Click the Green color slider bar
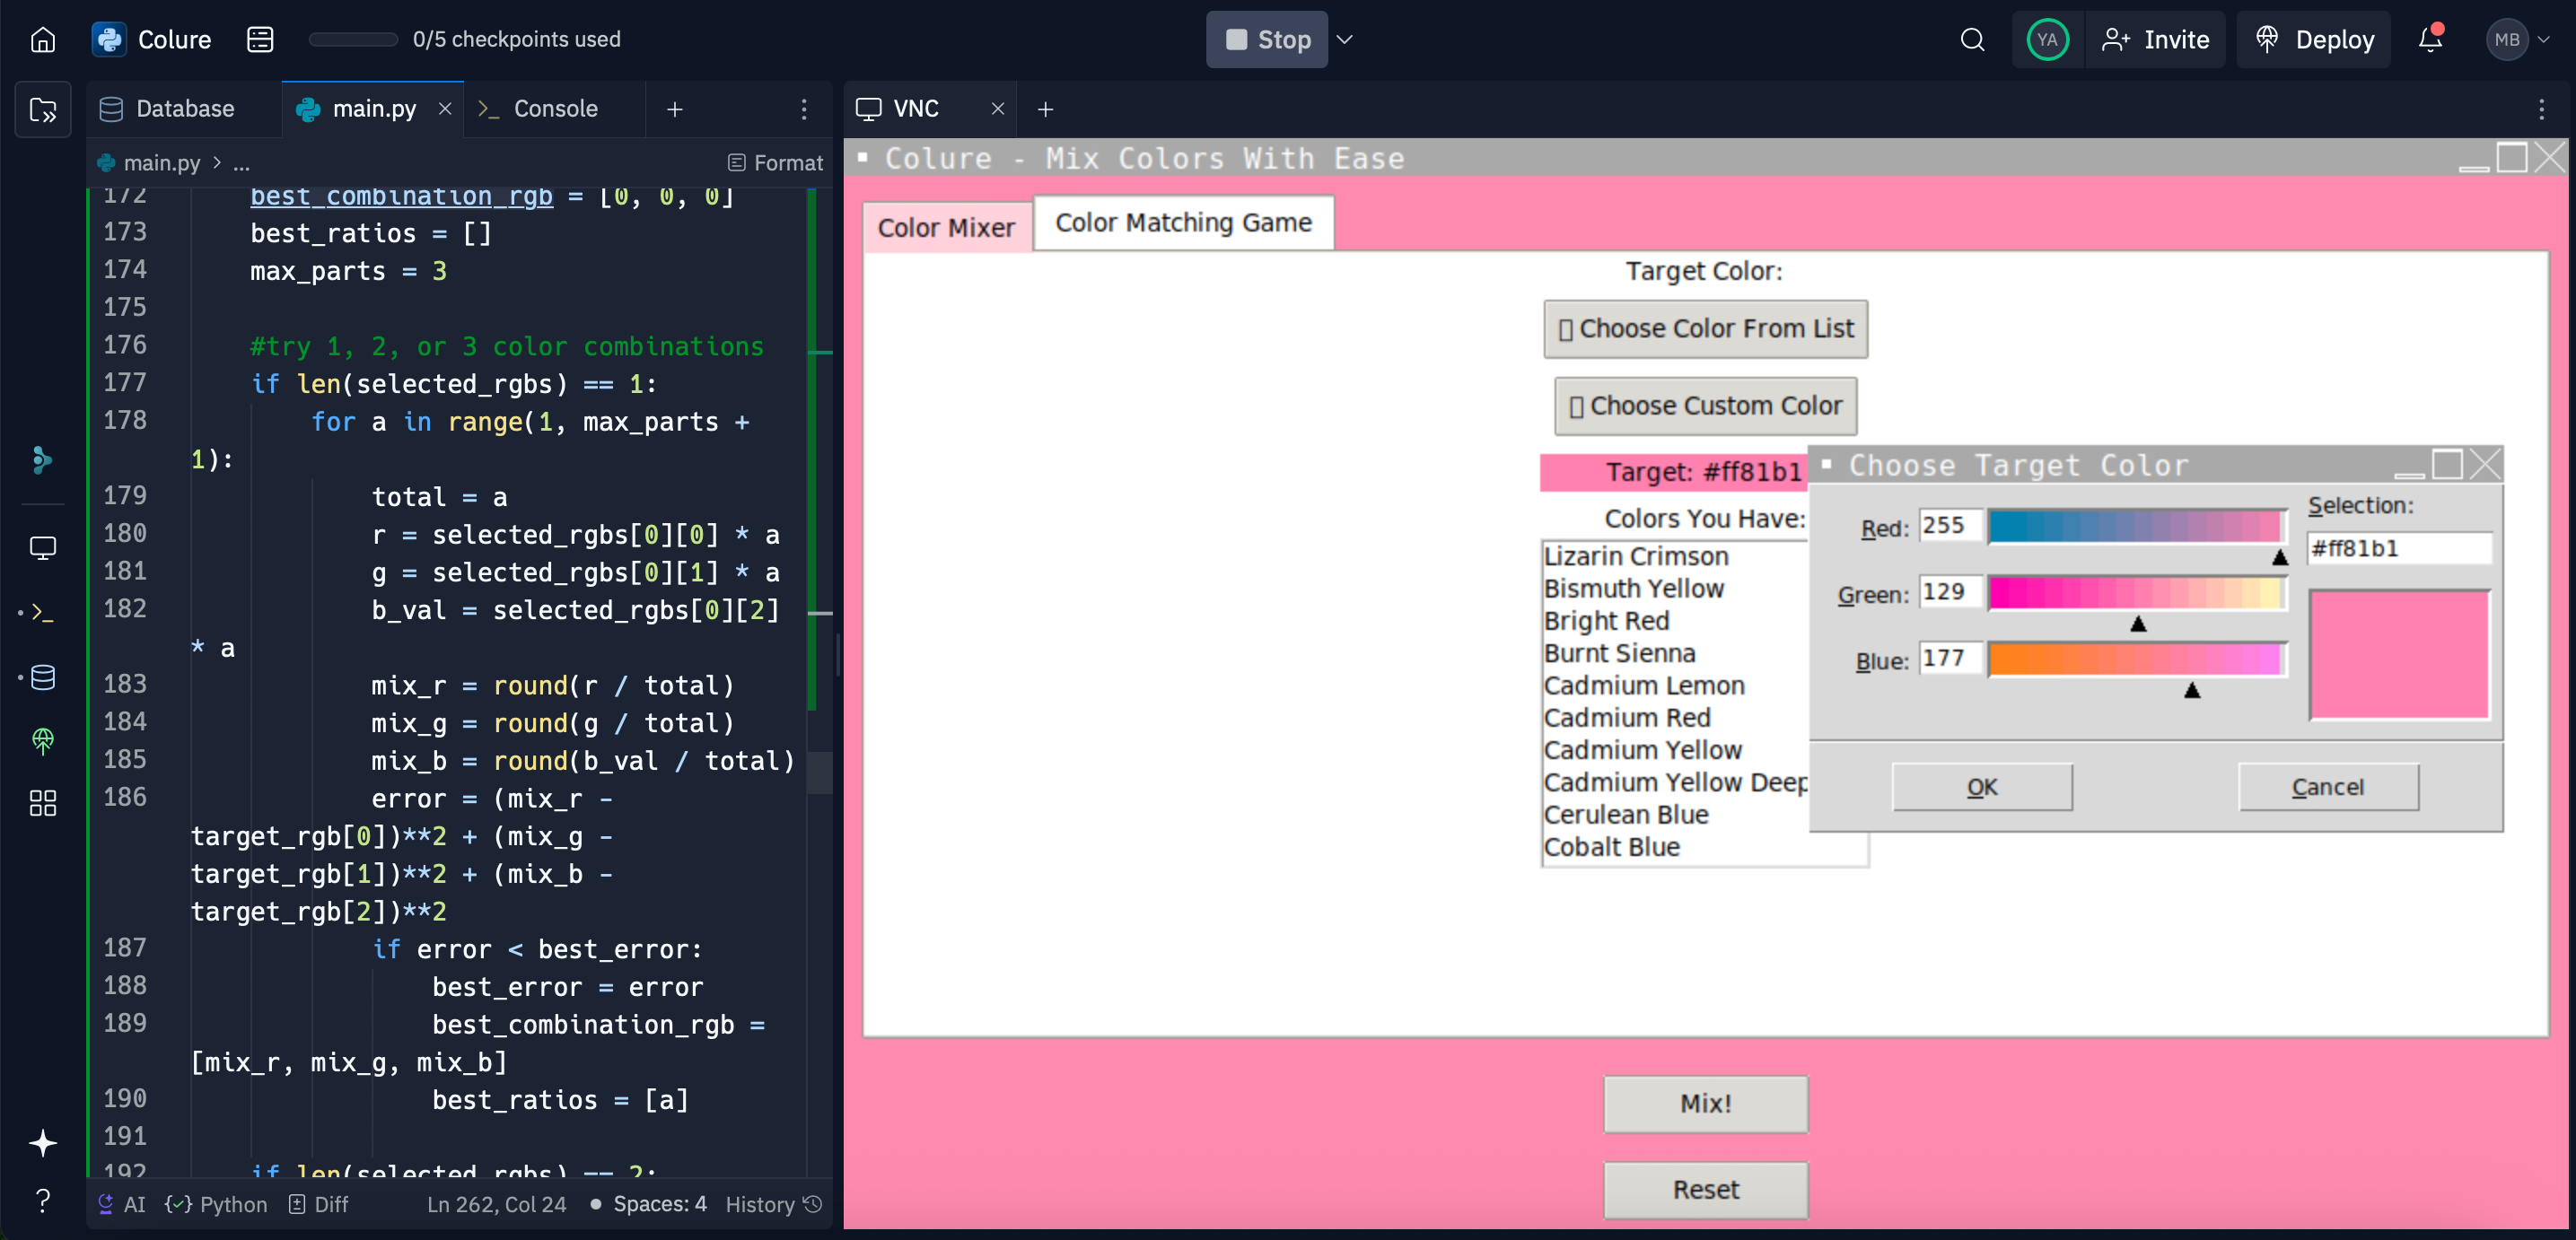The height and width of the screenshot is (1240, 2576). tap(2136, 593)
